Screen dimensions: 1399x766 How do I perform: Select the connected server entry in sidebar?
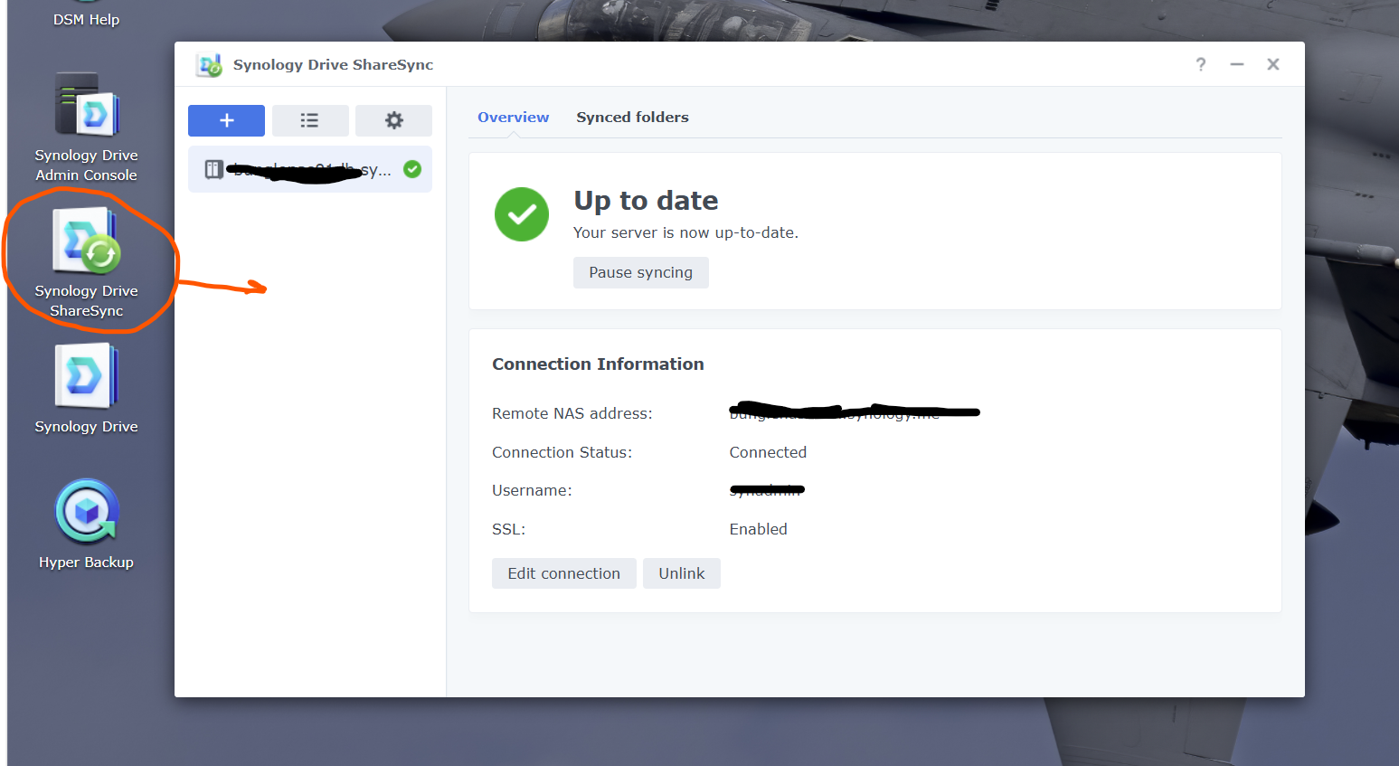310,169
